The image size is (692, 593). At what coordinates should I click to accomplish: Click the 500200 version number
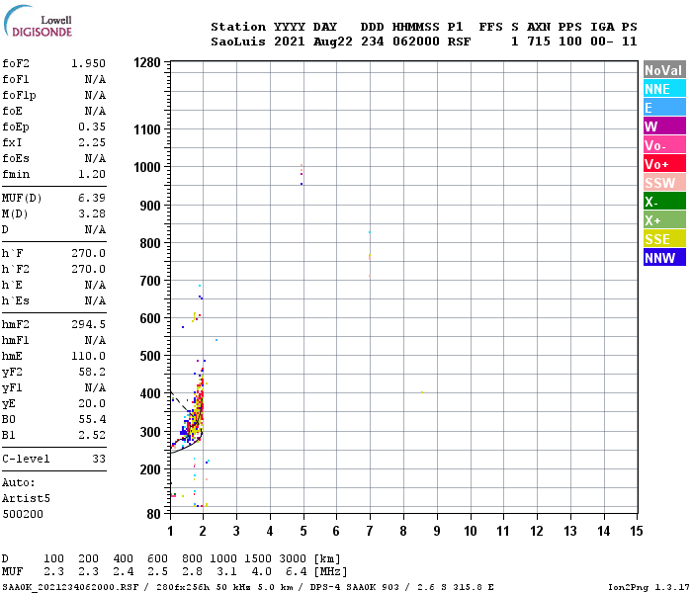(23, 515)
